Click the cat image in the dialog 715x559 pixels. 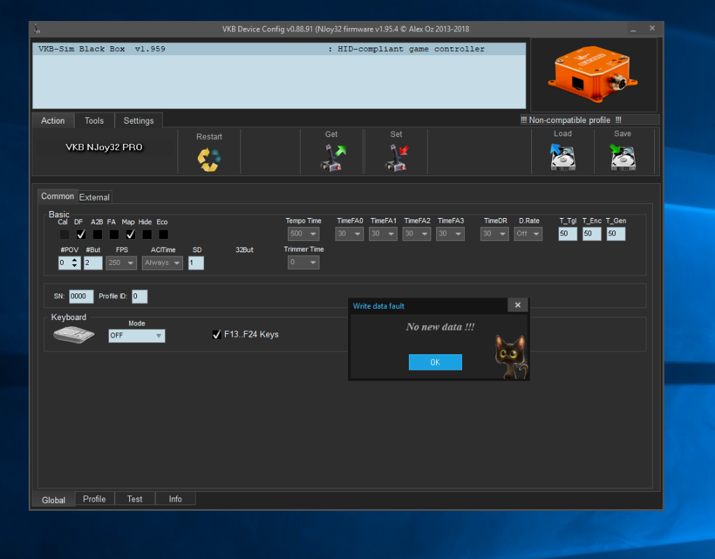pos(511,356)
